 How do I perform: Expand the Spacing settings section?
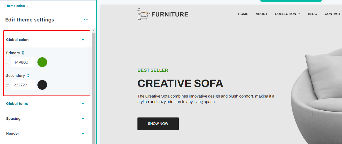pos(83,118)
